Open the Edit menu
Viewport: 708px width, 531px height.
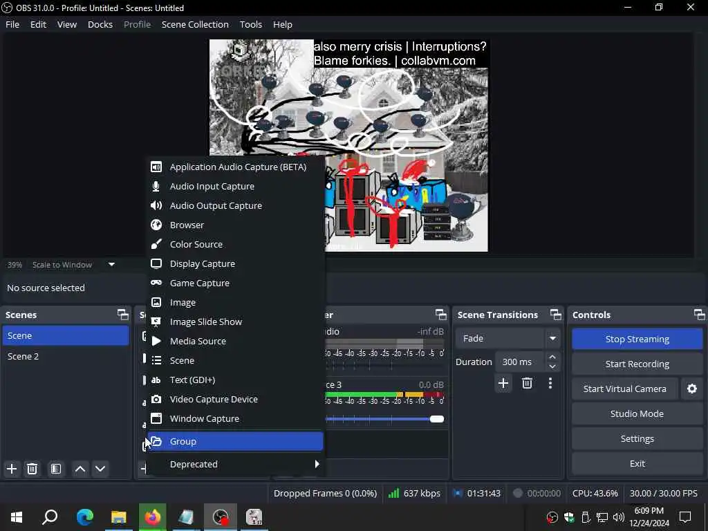coord(39,24)
